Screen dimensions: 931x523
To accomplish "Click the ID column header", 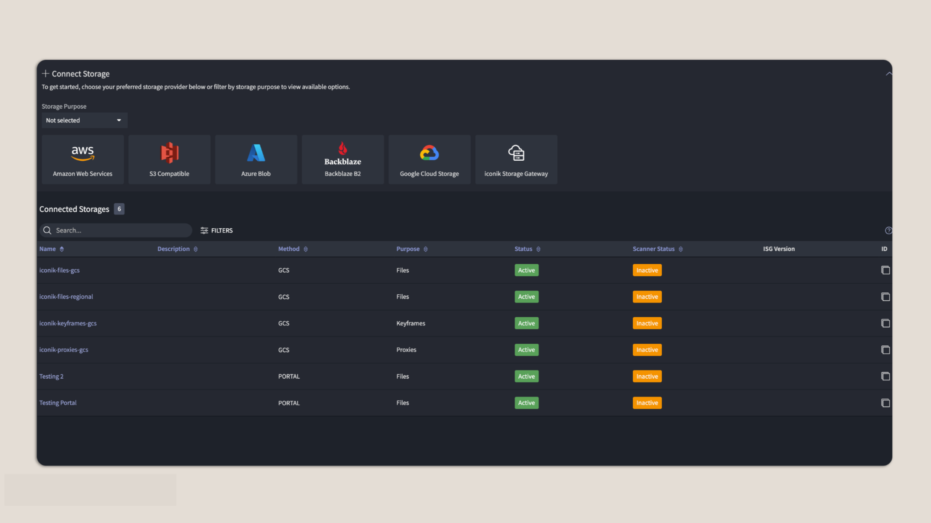I will pos(884,249).
